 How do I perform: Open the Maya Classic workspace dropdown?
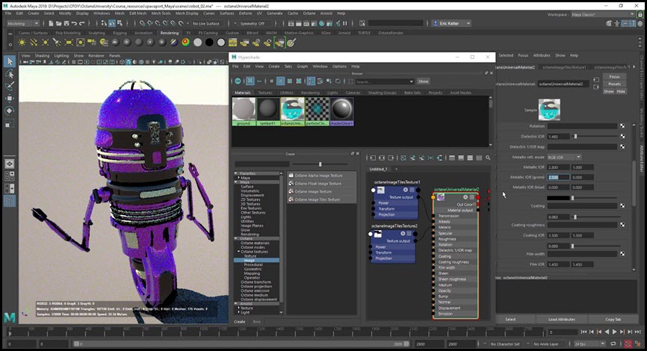pyautogui.click(x=602, y=14)
